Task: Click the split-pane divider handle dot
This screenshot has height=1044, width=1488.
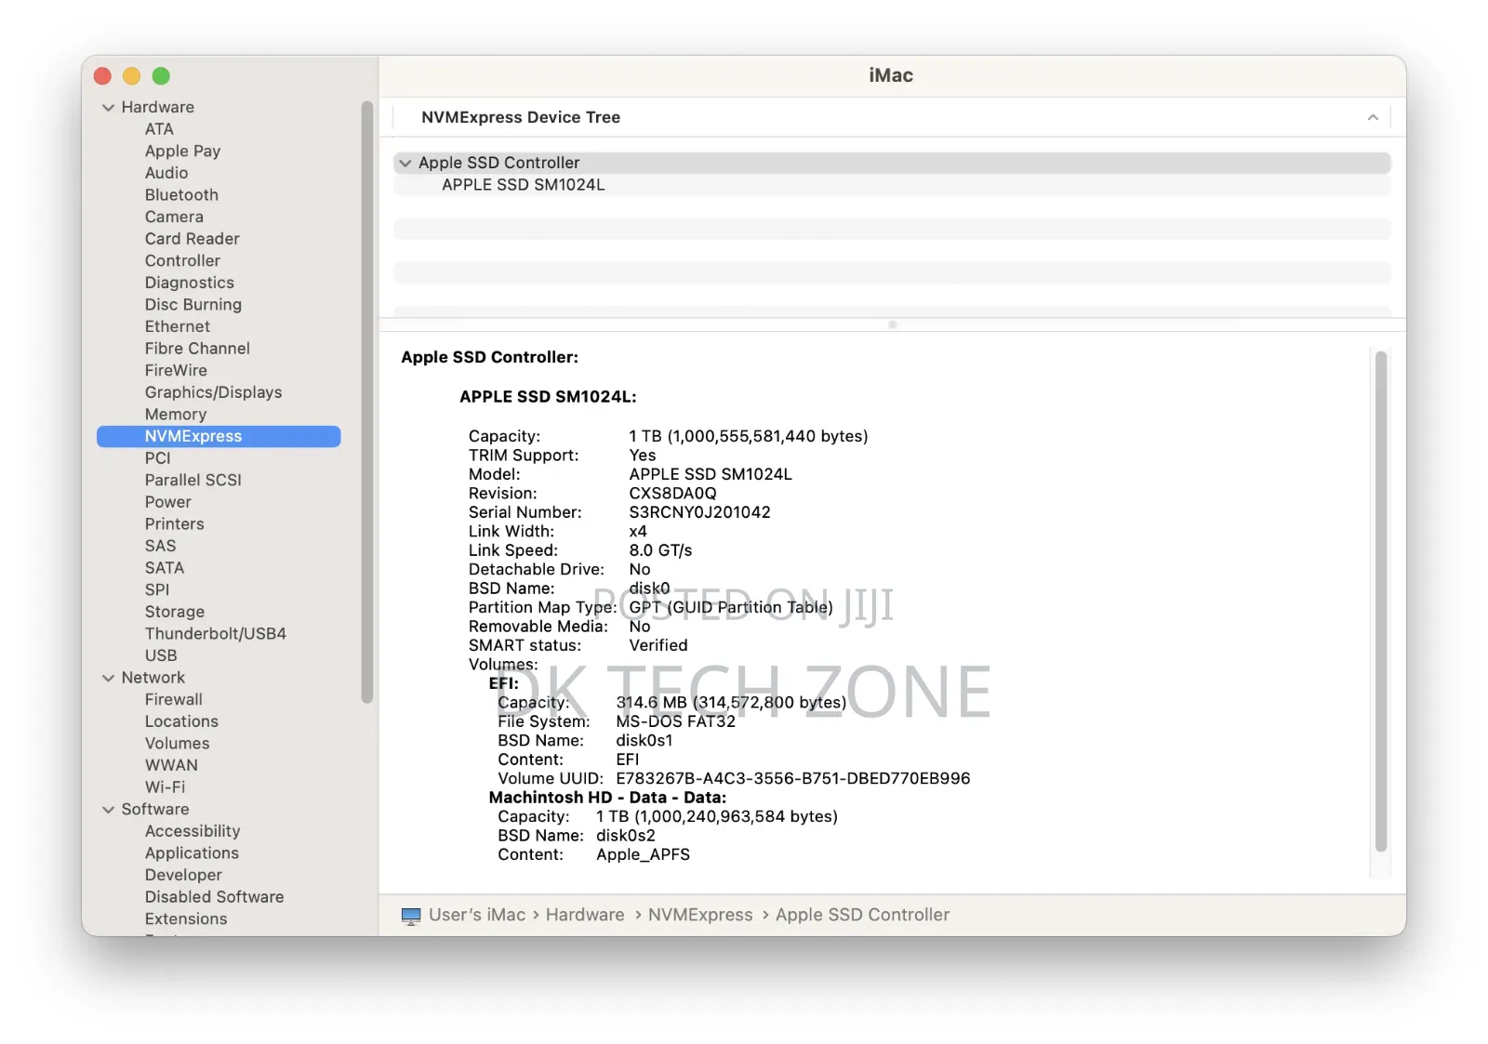Action: pos(893,325)
